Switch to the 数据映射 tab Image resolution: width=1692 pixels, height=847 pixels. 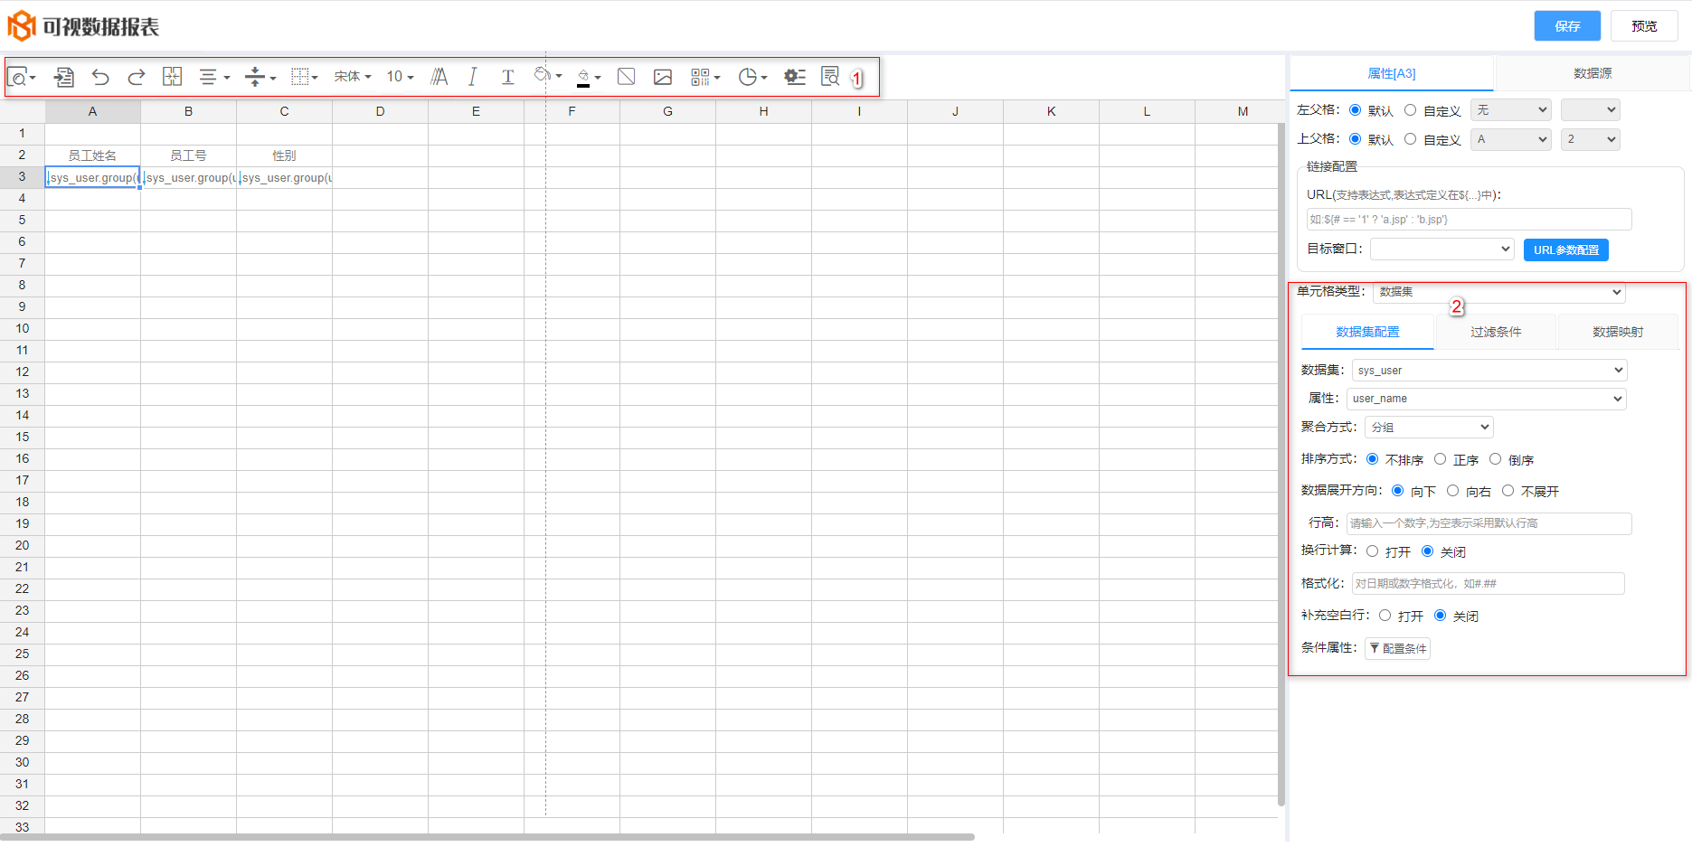(1618, 332)
